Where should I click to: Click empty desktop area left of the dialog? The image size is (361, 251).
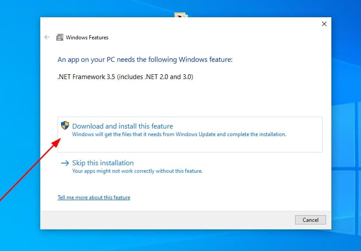(x=20, y=110)
